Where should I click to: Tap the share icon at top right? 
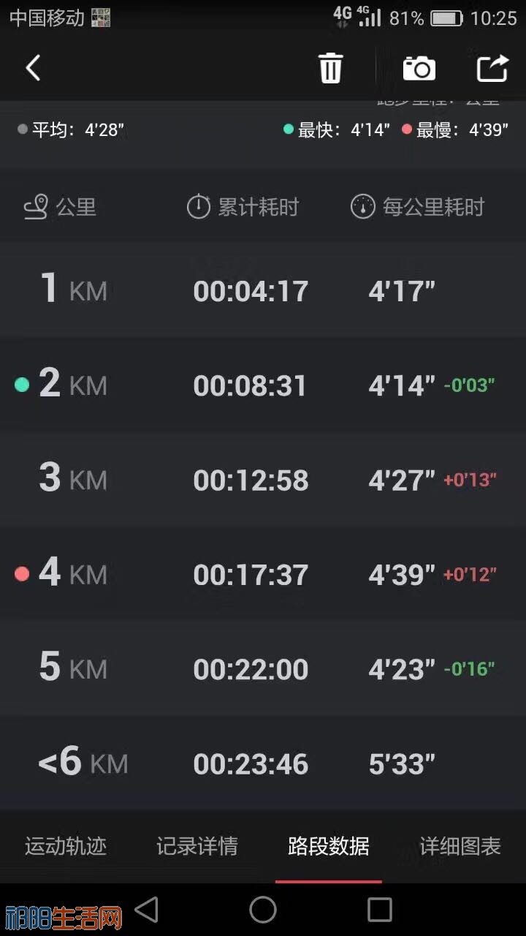pyautogui.click(x=492, y=68)
